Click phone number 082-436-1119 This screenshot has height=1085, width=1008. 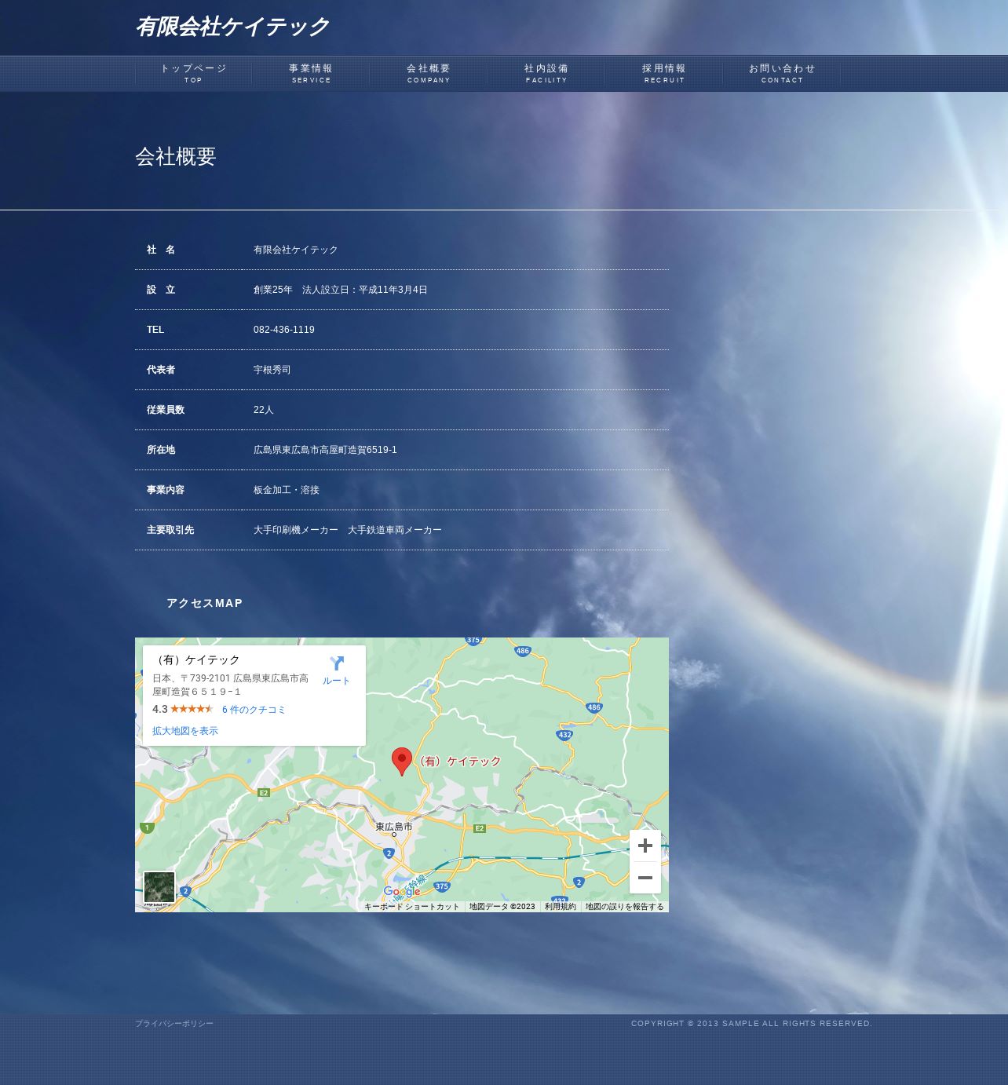(284, 330)
